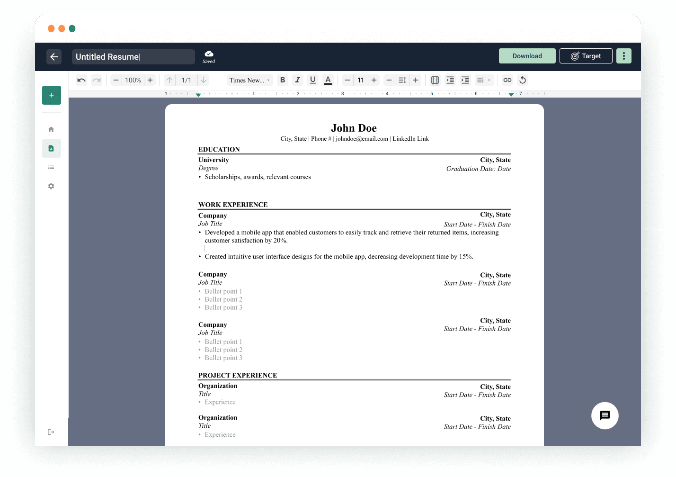The width and height of the screenshot is (676, 477).
Task: Open settings from the sidebar
Action: [x=51, y=186]
